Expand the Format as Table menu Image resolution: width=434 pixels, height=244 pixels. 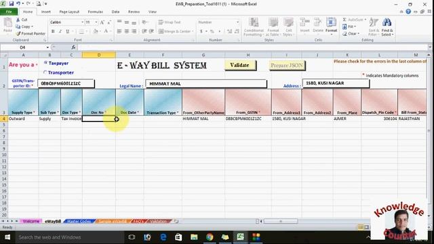(273, 27)
